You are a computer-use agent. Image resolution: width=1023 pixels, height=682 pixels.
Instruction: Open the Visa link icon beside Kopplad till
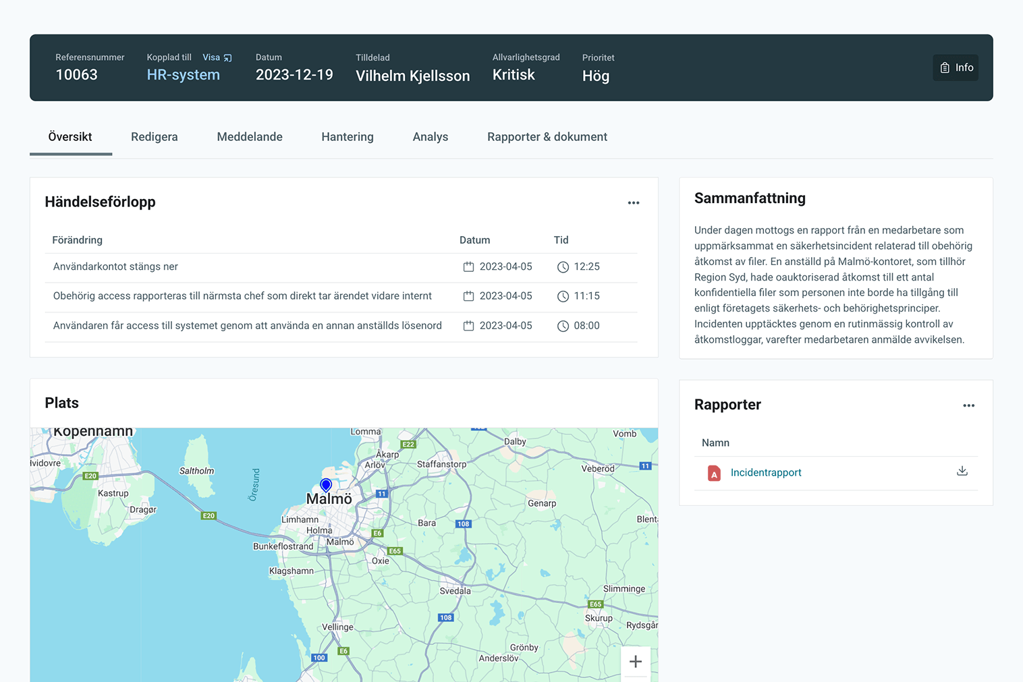[x=227, y=58]
